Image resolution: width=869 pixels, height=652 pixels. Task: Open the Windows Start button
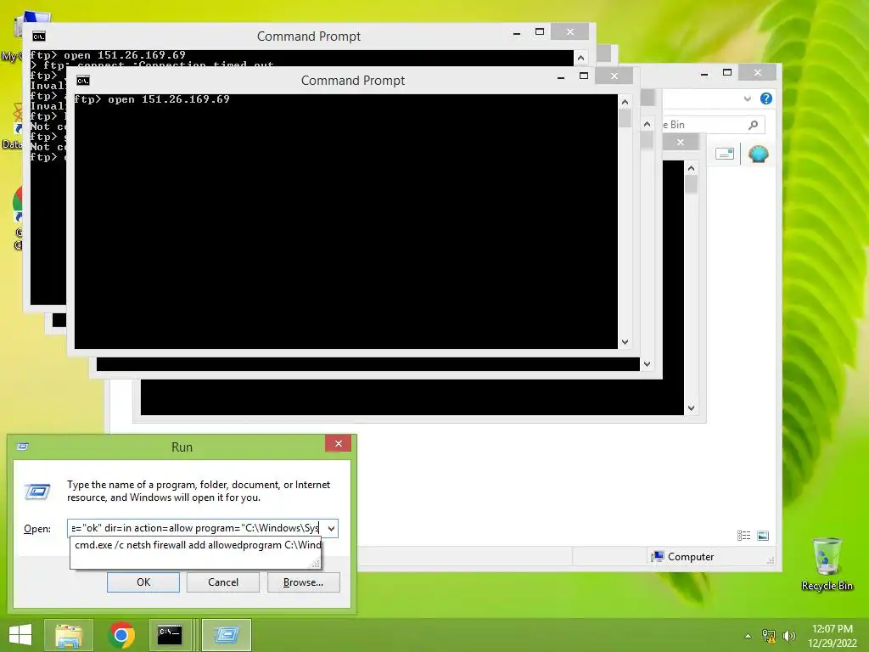tap(20, 635)
